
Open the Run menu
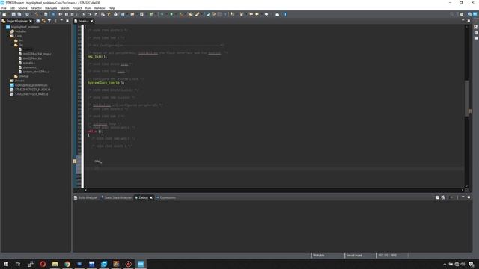(x=88, y=8)
